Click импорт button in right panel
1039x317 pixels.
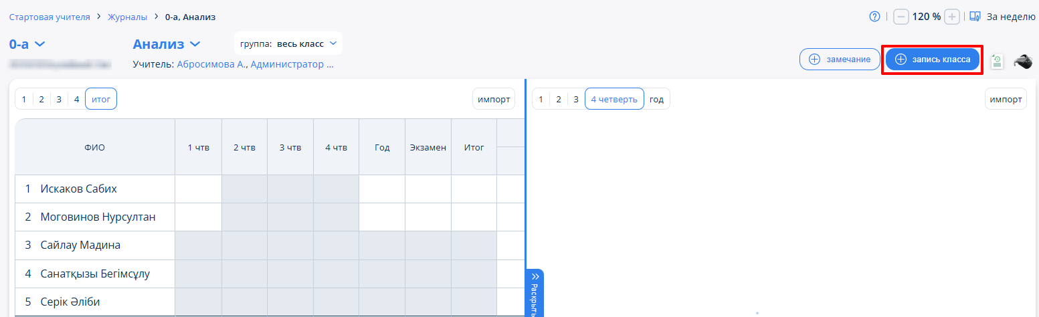pyautogui.click(x=1006, y=99)
